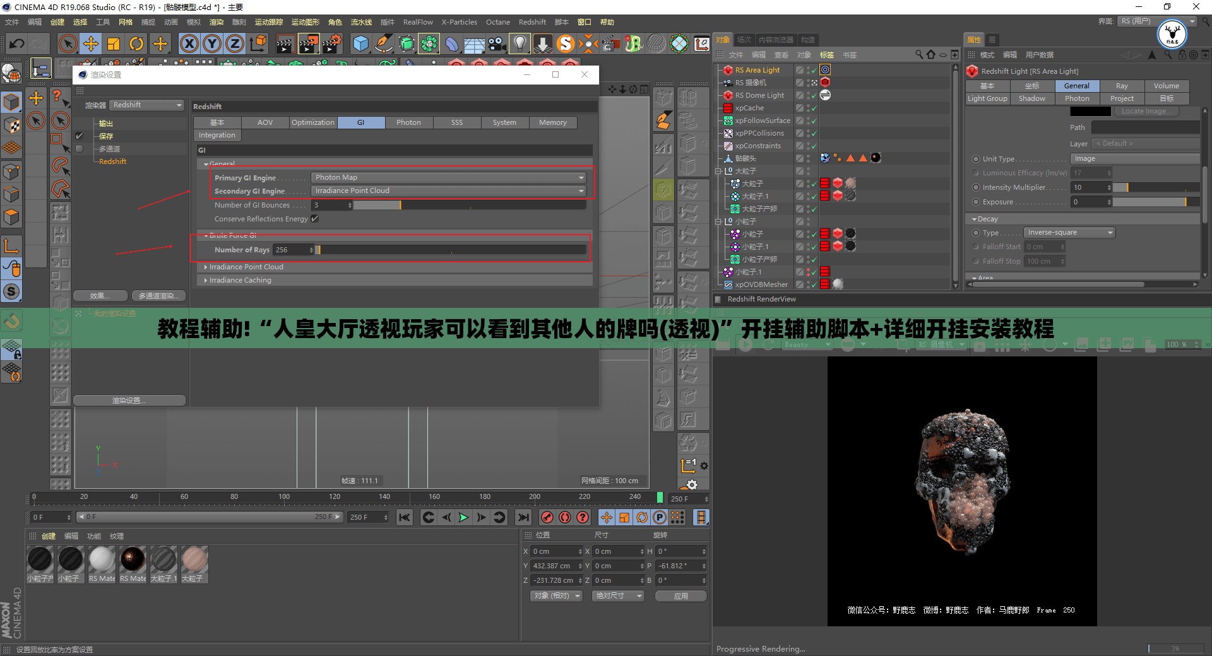Toggle the Position keyframe icon
Viewport: 1212px width, 656px height.
pyautogui.click(x=607, y=518)
